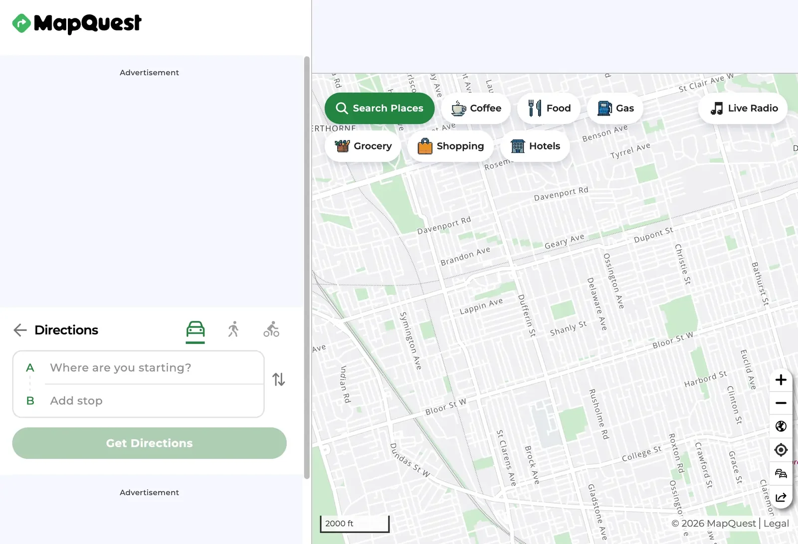Switch map style with globe icon

pyautogui.click(x=781, y=426)
